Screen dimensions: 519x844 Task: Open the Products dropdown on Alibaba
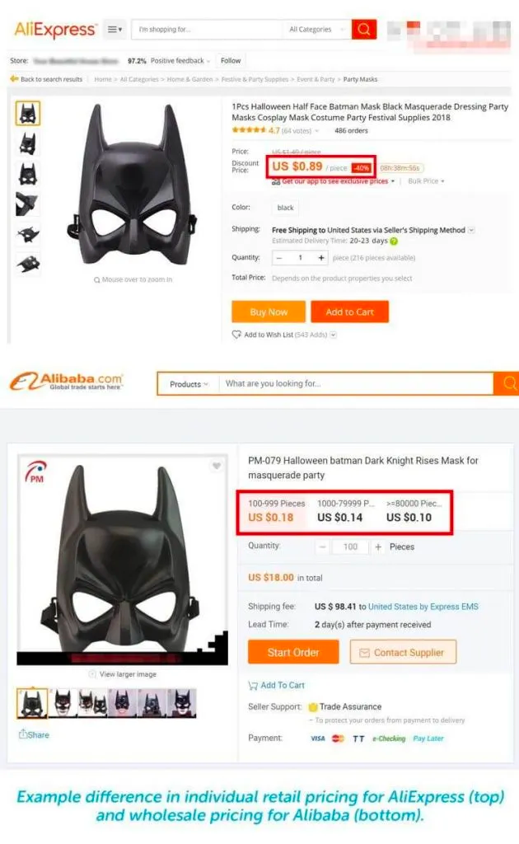tap(186, 383)
